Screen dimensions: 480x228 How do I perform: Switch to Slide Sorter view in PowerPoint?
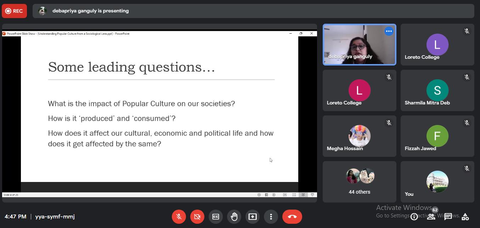click(x=294, y=195)
